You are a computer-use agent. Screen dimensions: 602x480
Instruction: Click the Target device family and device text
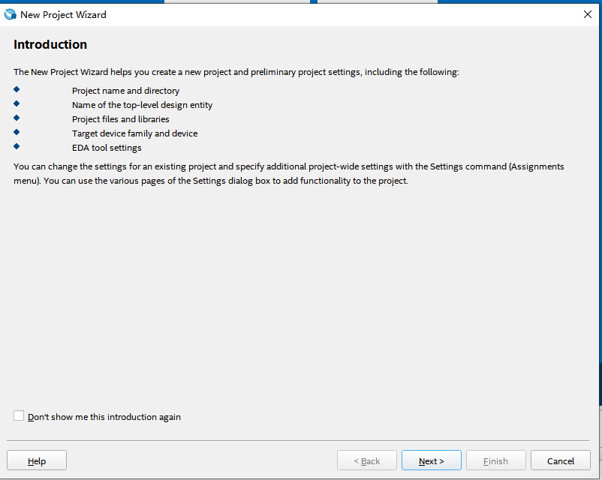pyautogui.click(x=134, y=133)
